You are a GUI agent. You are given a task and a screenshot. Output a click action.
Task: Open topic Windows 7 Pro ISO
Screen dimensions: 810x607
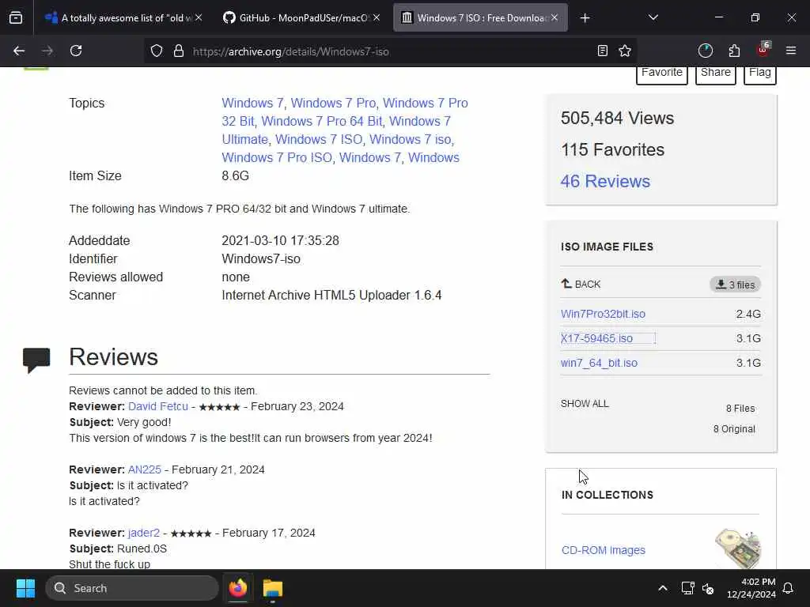(x=277, y=157)
